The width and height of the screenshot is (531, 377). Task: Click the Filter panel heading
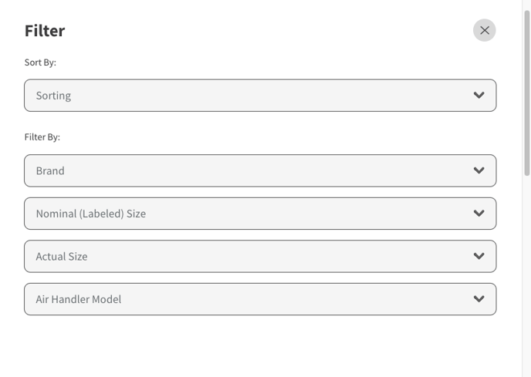[x=45, y=31]
